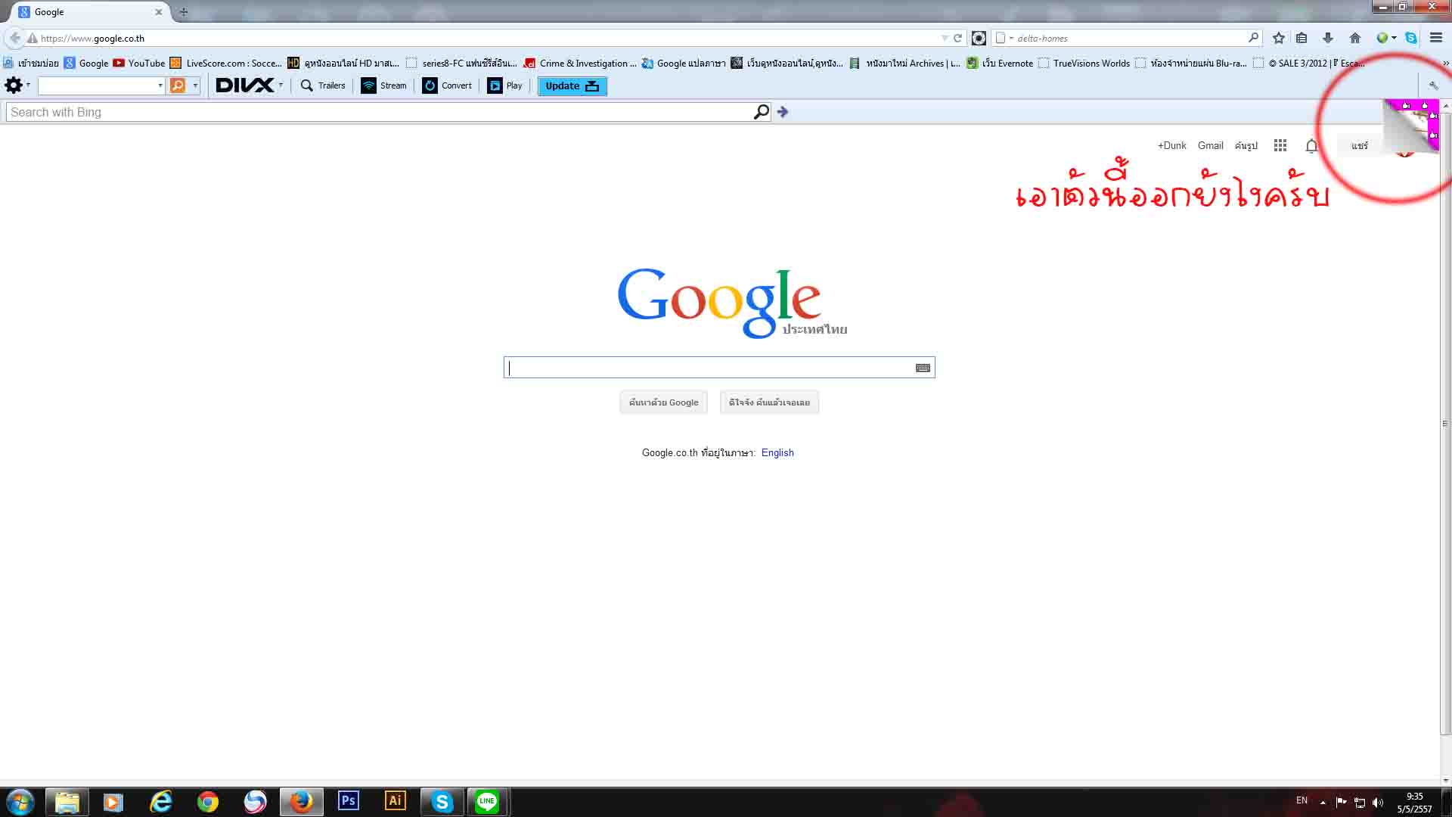Open on-screen keyboard icon in search box
The width and height of the screenshot is (1452, 817).
pyautogui.click(x=923, y=368)
